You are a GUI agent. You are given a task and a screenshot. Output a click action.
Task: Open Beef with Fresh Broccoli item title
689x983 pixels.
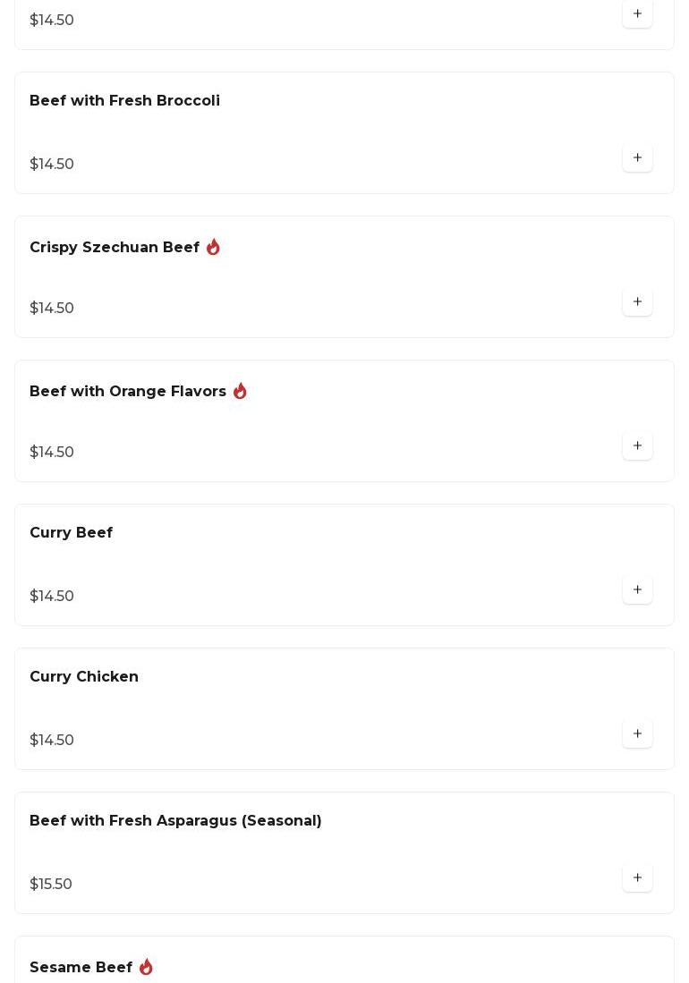click(x=124, y=101)
